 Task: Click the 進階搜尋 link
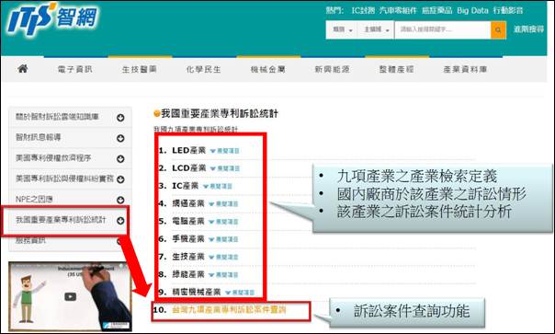pos(528,29)
